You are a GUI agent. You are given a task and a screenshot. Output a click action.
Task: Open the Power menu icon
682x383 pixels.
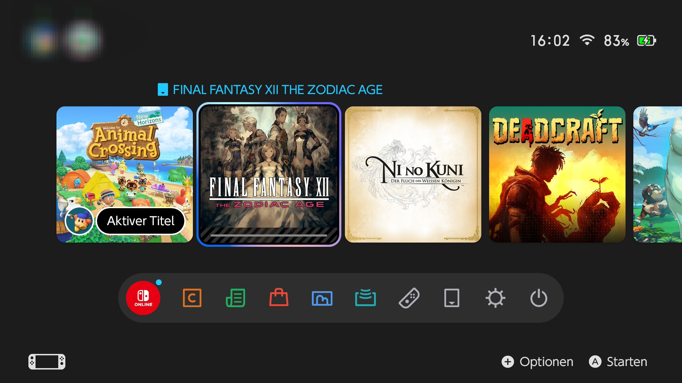click(538, 298)
